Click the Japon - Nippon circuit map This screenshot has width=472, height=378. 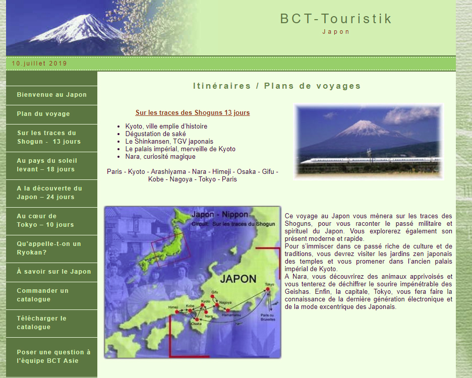pos(193,282)
